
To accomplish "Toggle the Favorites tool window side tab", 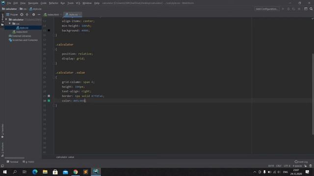I will click(x=2, y=131).
